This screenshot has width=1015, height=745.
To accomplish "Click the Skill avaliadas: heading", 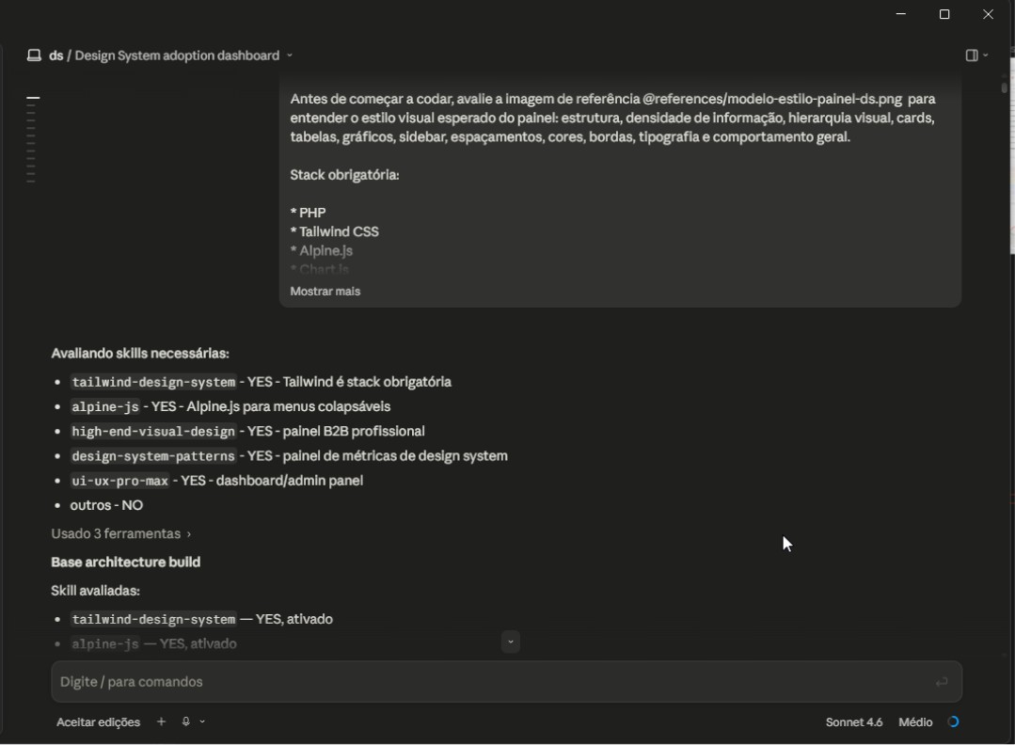I will 95,591.
